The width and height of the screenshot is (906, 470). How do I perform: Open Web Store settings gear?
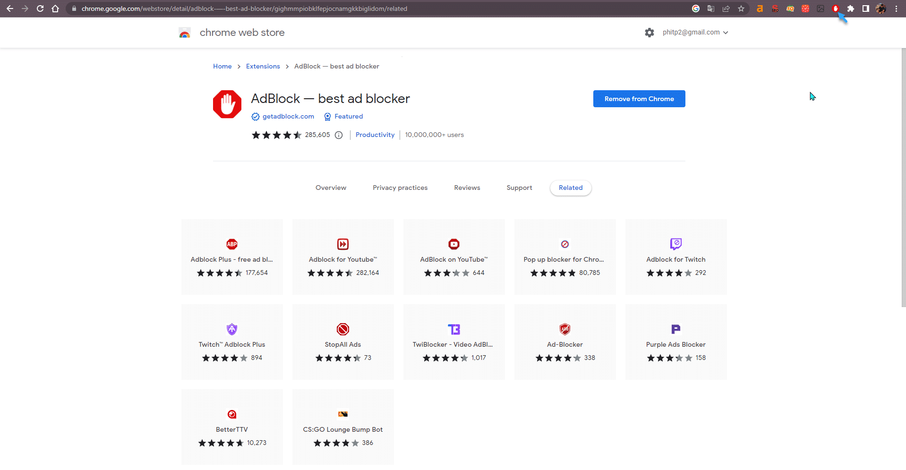tap(650, 33)
